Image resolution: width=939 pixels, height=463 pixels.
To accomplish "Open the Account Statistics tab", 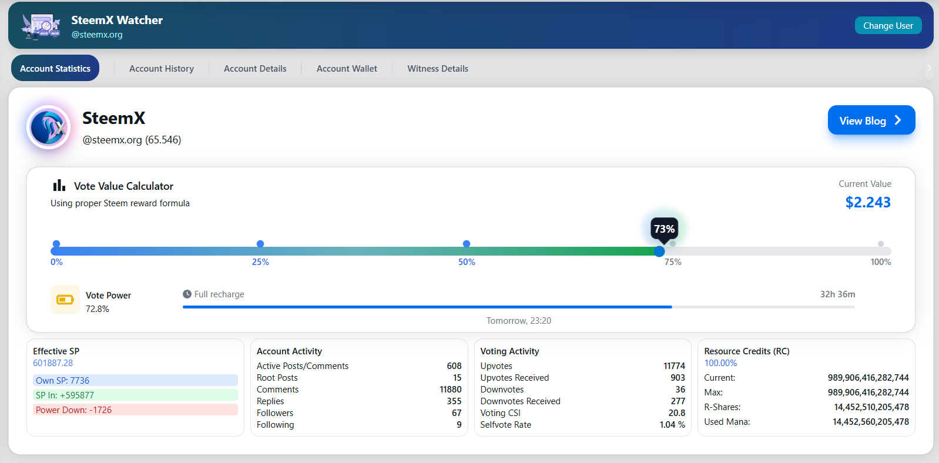I will (x=55, y=68).
